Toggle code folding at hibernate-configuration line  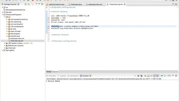tap(50, 8)
